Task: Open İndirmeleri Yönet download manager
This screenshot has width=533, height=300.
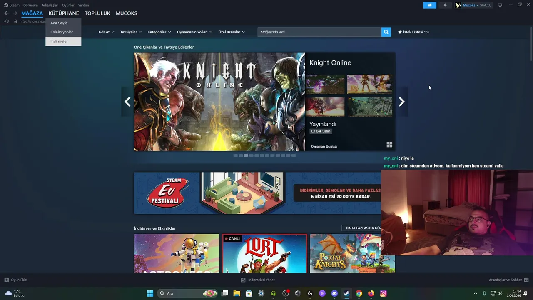Action: tap(258, 280)
